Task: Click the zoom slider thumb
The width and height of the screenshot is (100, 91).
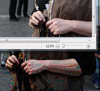Action: [63, 46]
